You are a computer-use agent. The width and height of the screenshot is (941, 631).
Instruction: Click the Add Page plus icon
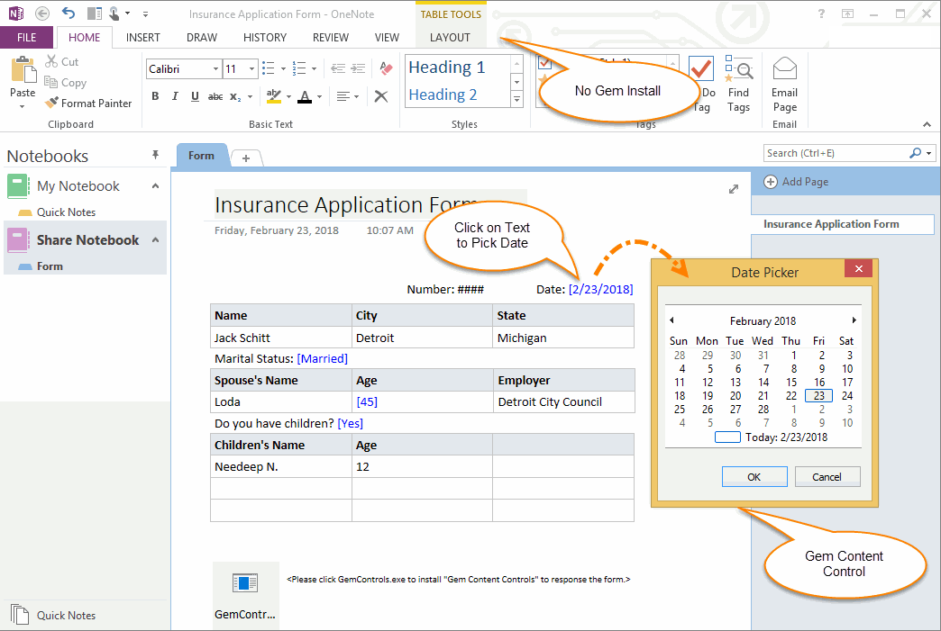click(770, 182)
